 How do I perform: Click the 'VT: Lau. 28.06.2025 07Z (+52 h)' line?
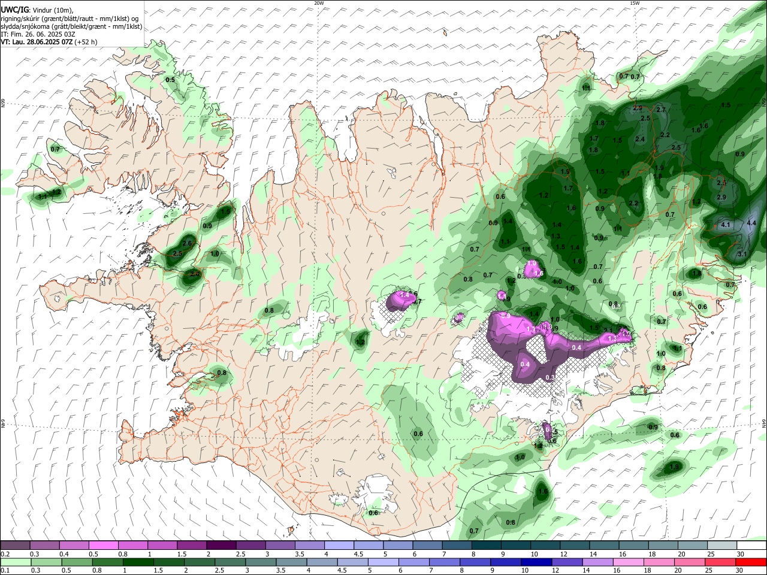(49, 42)
